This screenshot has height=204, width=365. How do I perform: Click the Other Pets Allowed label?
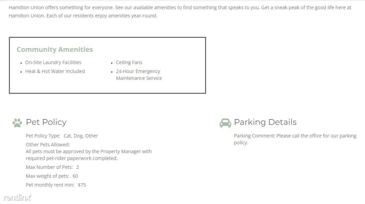click(48, 145)
